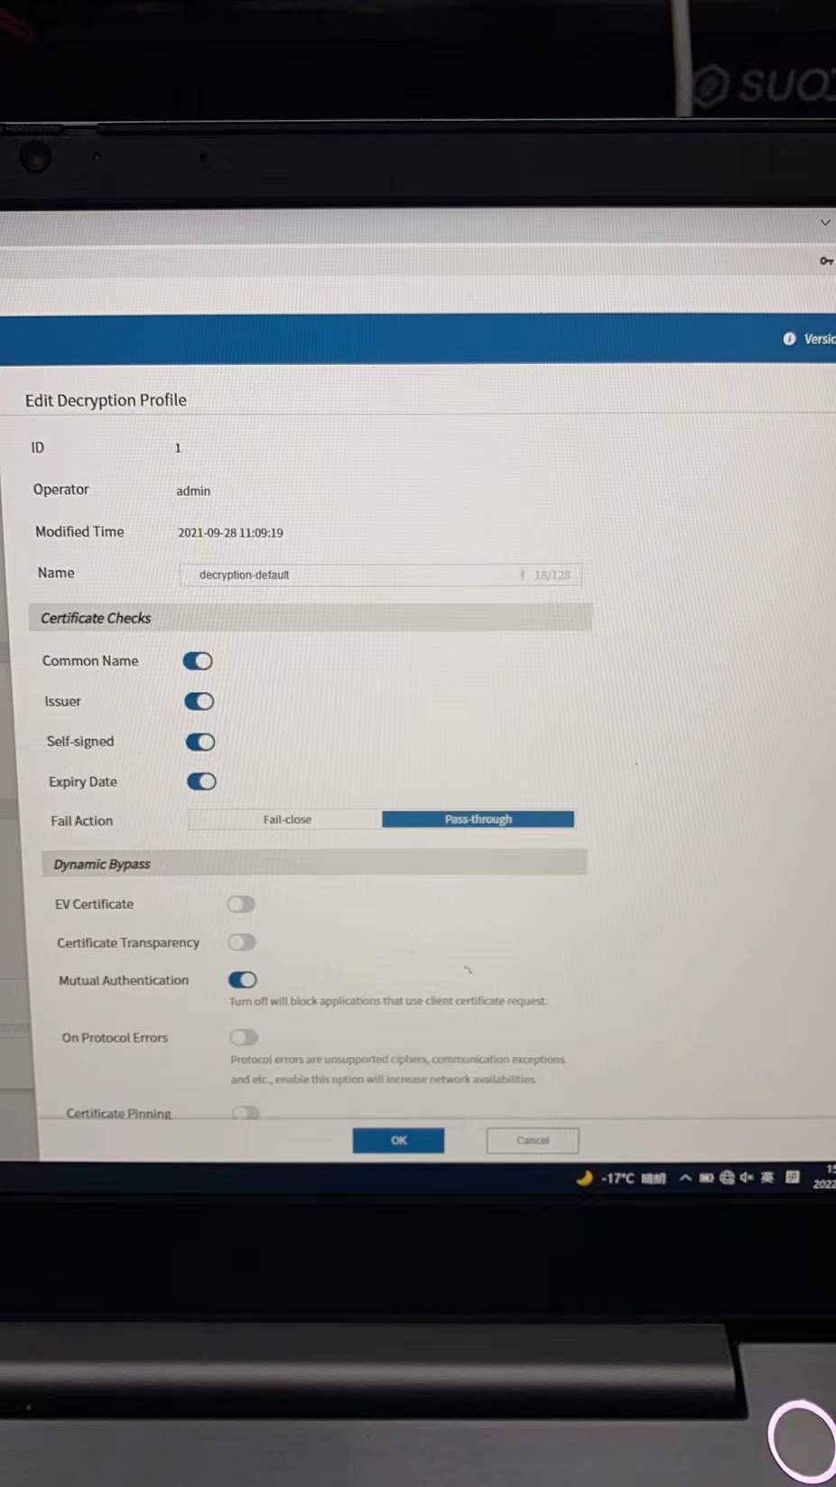The height and width of the screenshot is (1487, 836).
Task: Switch the input language indicator icon
Action: click(767, 1177)
